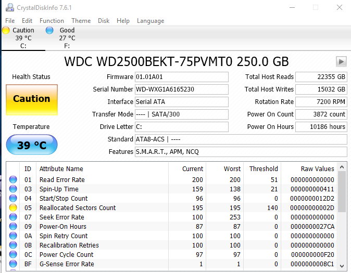Screen dimensions: 351x273
Task: Click the blue status orb for Read Error Rate
Action: point(13,179)
